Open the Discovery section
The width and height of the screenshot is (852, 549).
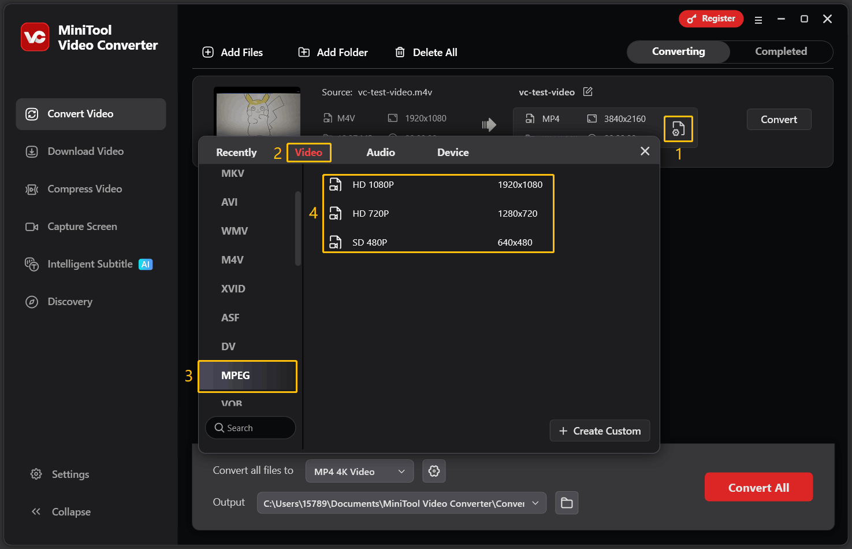point(69,301)
